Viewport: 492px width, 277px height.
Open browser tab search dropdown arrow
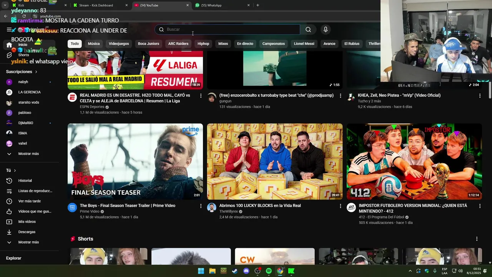tap(5, 5)
